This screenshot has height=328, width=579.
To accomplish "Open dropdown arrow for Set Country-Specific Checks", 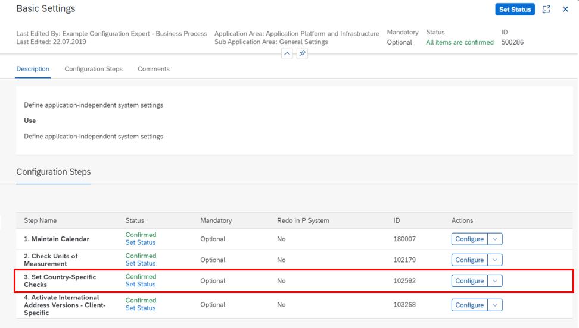I will pos(495,280).
